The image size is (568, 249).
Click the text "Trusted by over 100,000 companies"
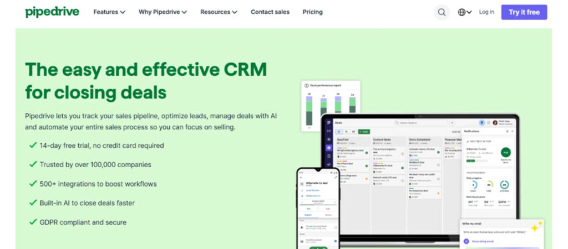[x=95, y=165]
